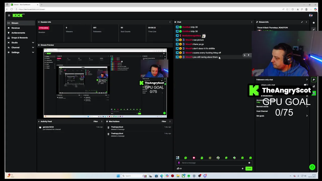Open Spotify from the taskbar
Image resolution: width=322 pixels, height=181 pixels.
[189, 176]
